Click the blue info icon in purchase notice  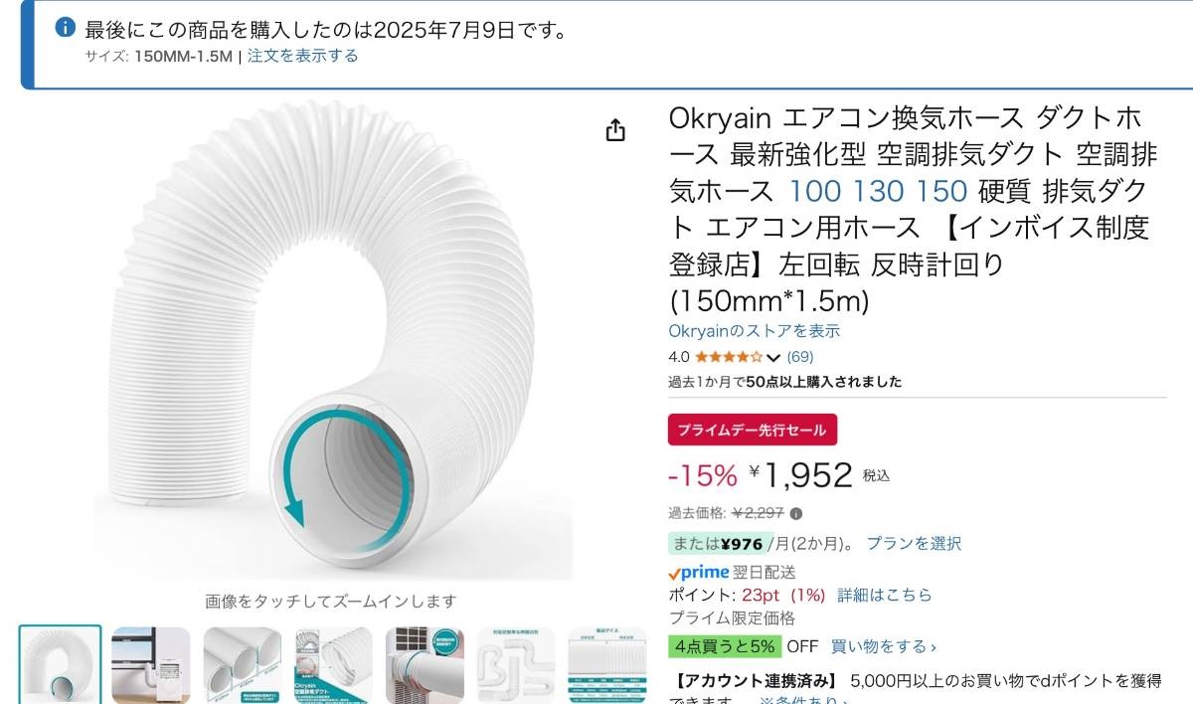tap(64, 27)
